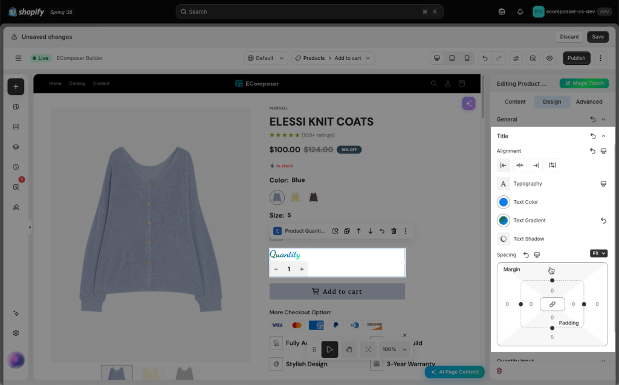
Task: Click the fit-to-screen focus icon
Action: click(368, 349)
